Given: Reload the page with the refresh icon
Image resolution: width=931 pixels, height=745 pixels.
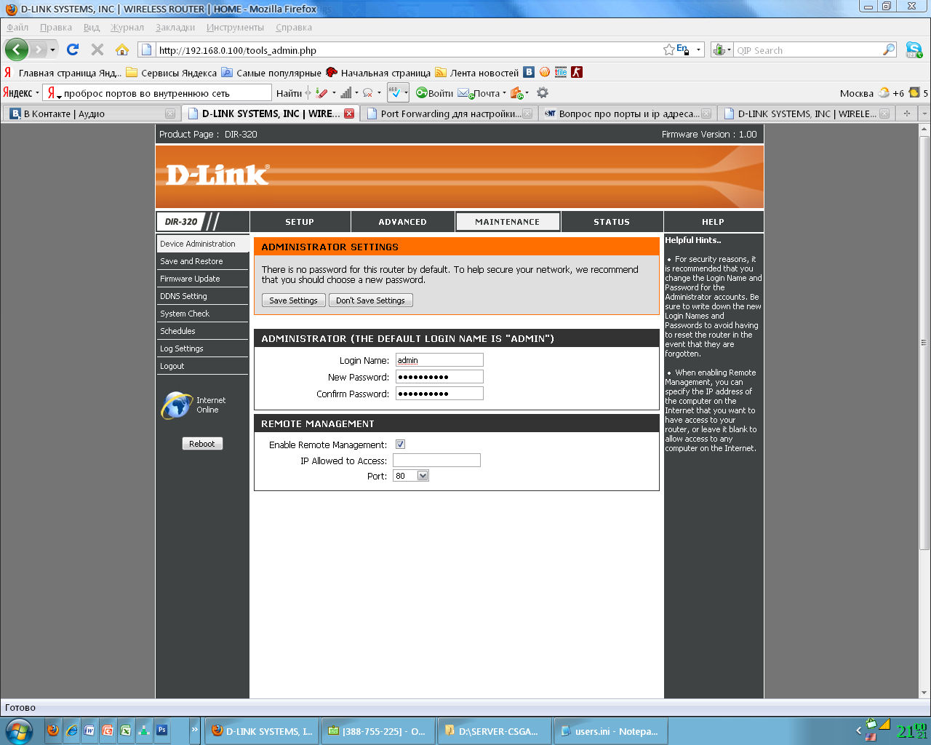Looking at the screenshot, I should 73,49.
